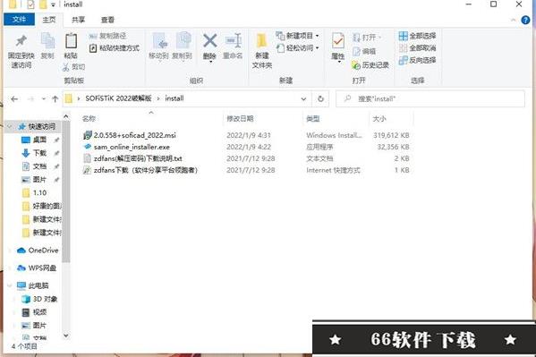The height and width of the screenshot is (357, 536).
Task: Sort by the Date modified column header
Action: pyautogui.click(x=240, y=119)
